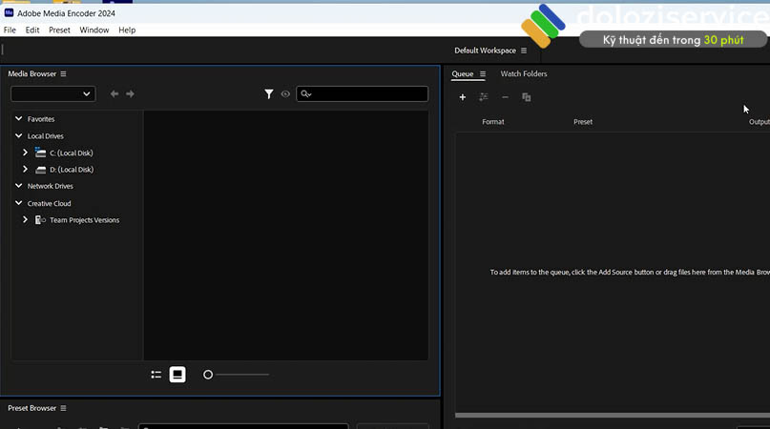Click the Duplicate icon in Queue toolbar
This screenshot has height=429, width=770.
pos(527,97)
